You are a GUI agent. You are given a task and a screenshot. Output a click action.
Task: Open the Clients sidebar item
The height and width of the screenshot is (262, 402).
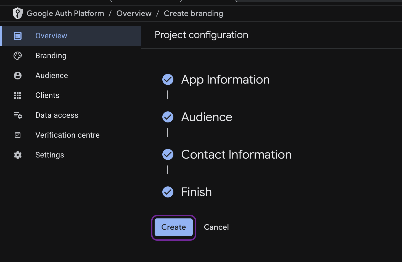point(71,95)
